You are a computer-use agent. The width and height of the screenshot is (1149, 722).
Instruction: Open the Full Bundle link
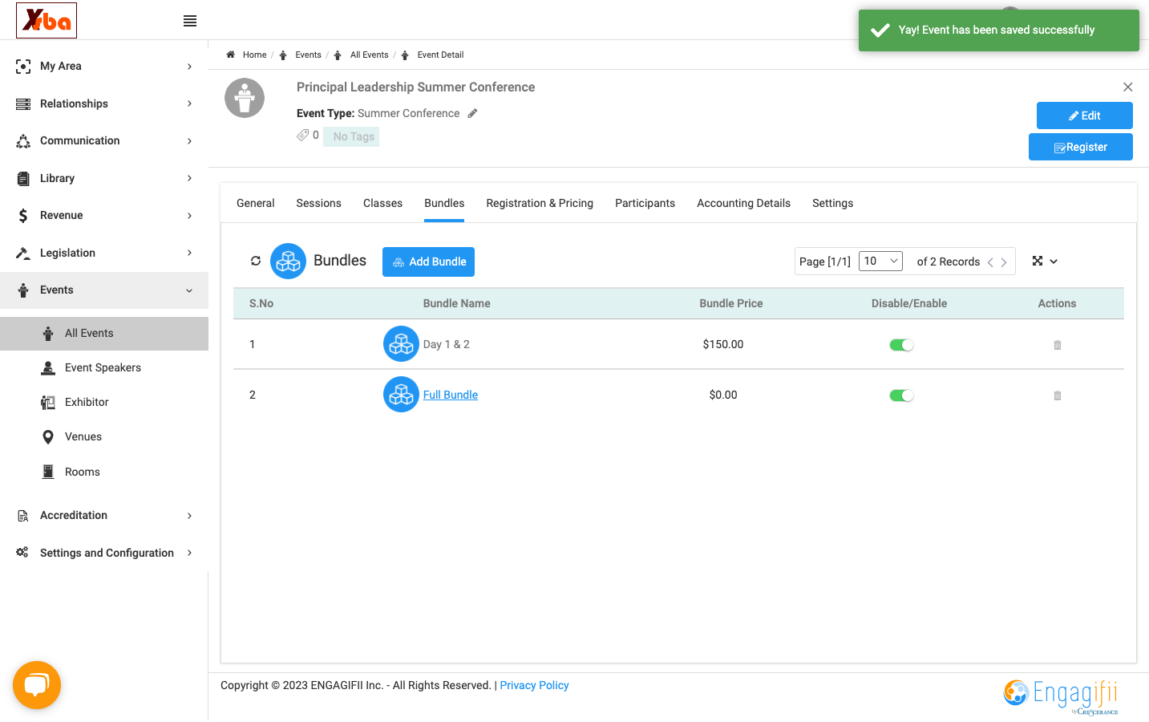point(451,395)
